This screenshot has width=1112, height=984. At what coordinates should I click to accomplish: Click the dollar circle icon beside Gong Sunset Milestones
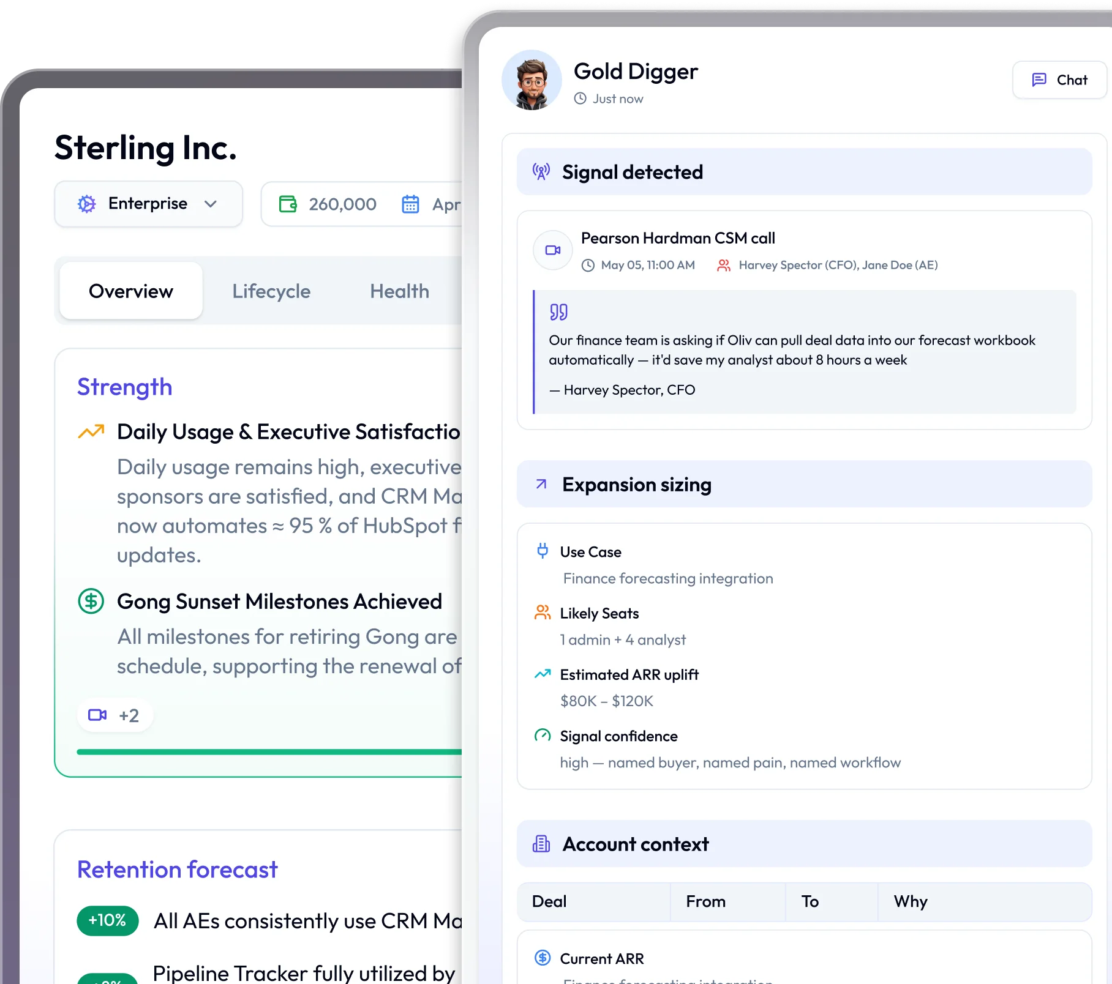pos(91,601)
